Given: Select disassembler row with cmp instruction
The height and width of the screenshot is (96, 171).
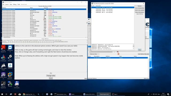Looking at the screenshot, I should [44, 15].
